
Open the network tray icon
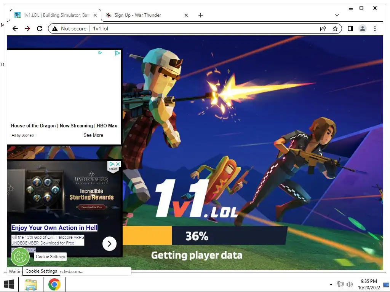[x=340, y=284]
